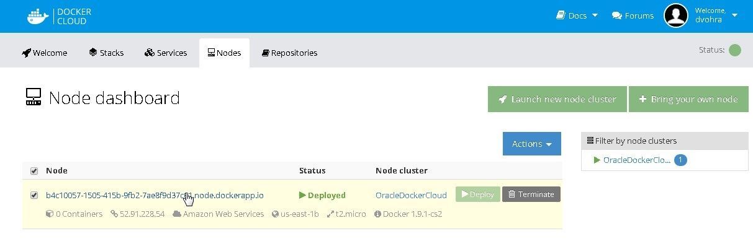Screen dimensions: 753x249
Task: Switch to the Stacks tab
Action: pos(106,53)
